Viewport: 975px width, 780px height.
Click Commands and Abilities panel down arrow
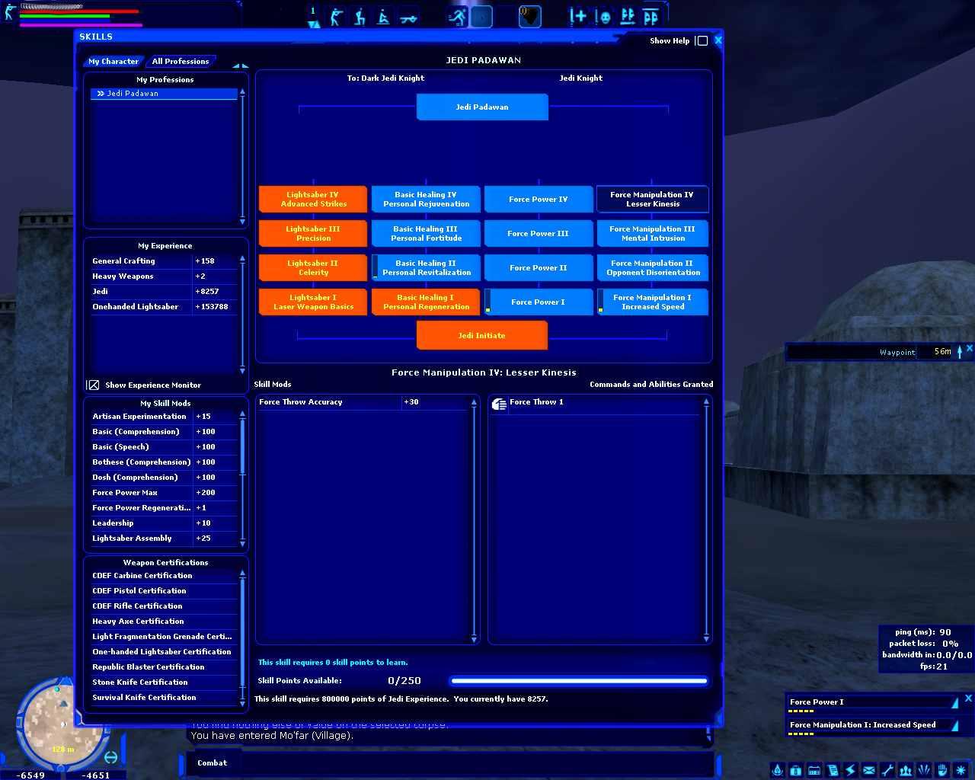(706, 638)
